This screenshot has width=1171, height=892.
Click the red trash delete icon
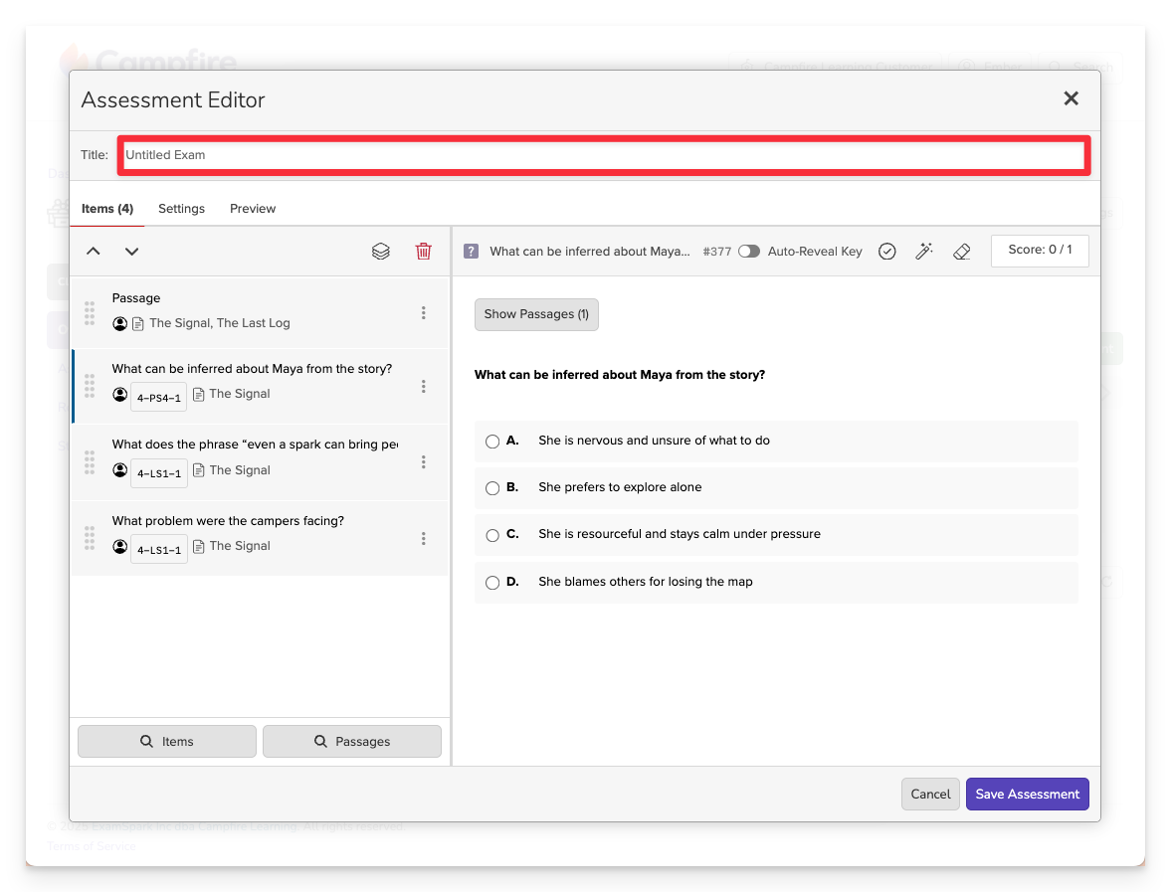click(423, 252)
